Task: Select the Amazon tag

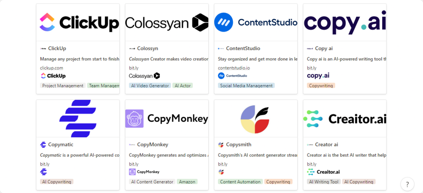Action: [x=187, y=182]
